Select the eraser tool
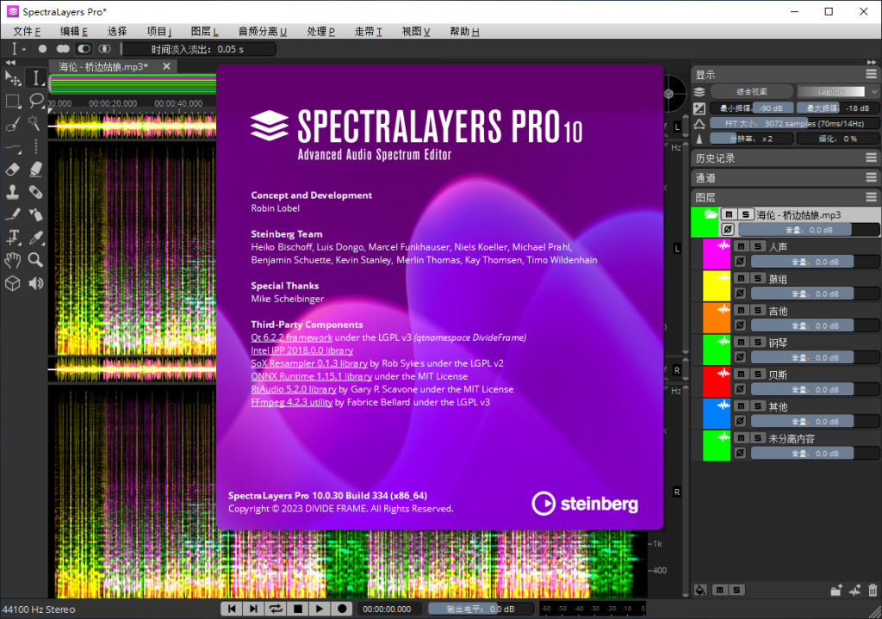Screen dimensions: 882x619 12,169
